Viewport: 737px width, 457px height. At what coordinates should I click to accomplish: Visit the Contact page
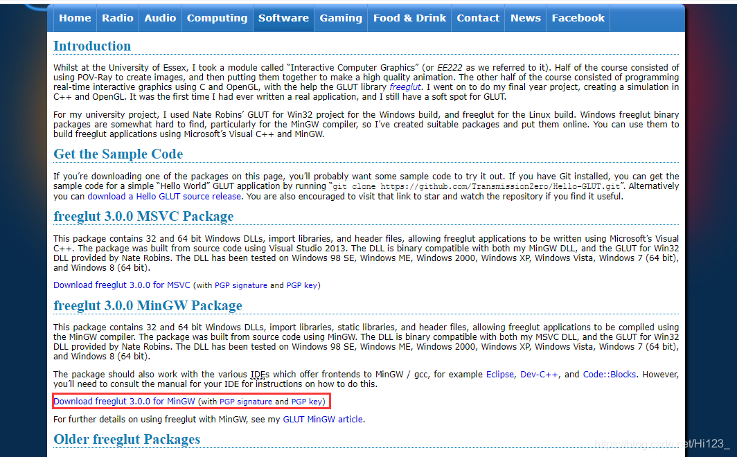(x=478, y=18)
